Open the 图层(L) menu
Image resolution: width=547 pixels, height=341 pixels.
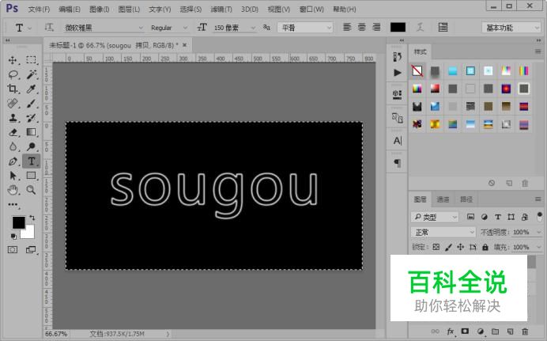tap(129, 9)
